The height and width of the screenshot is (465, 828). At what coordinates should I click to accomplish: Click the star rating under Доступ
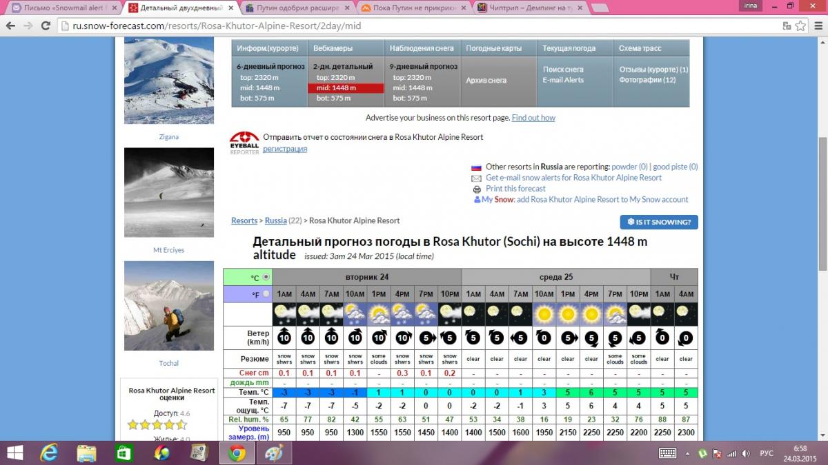pos(157,424)
